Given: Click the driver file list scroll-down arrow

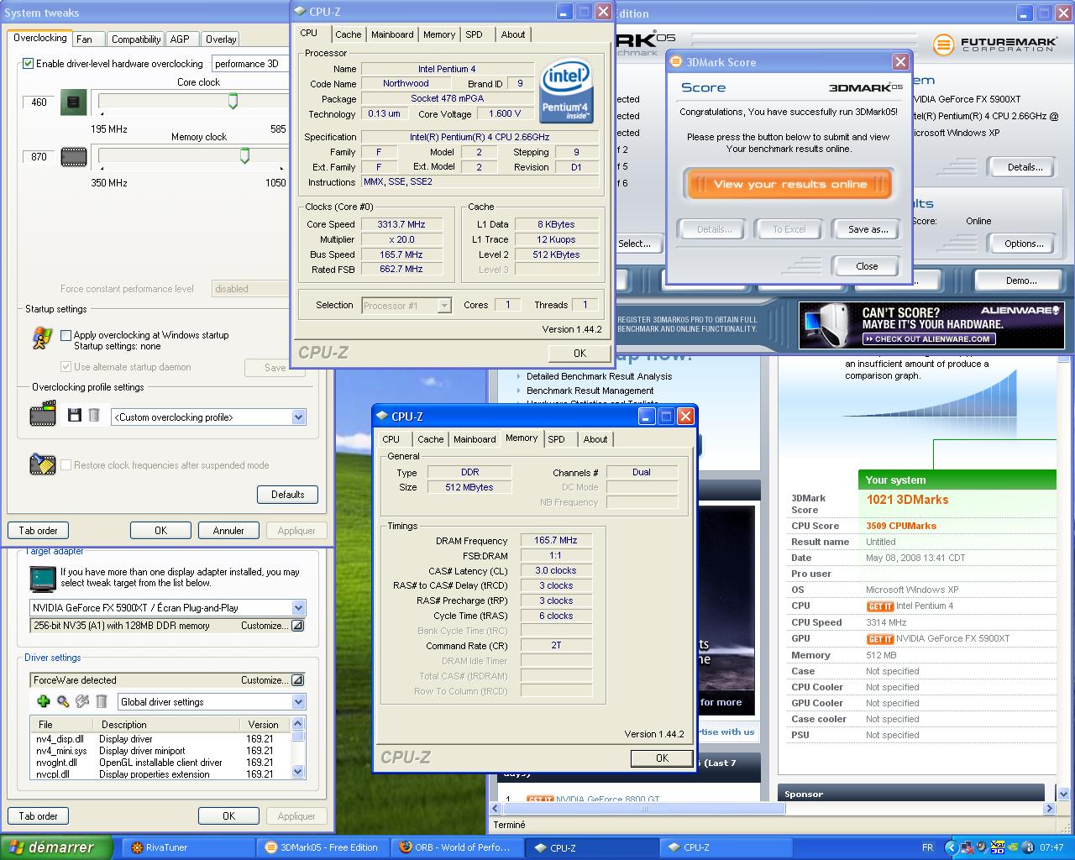Looking at the screenshot, I should [x=297, y=772].
